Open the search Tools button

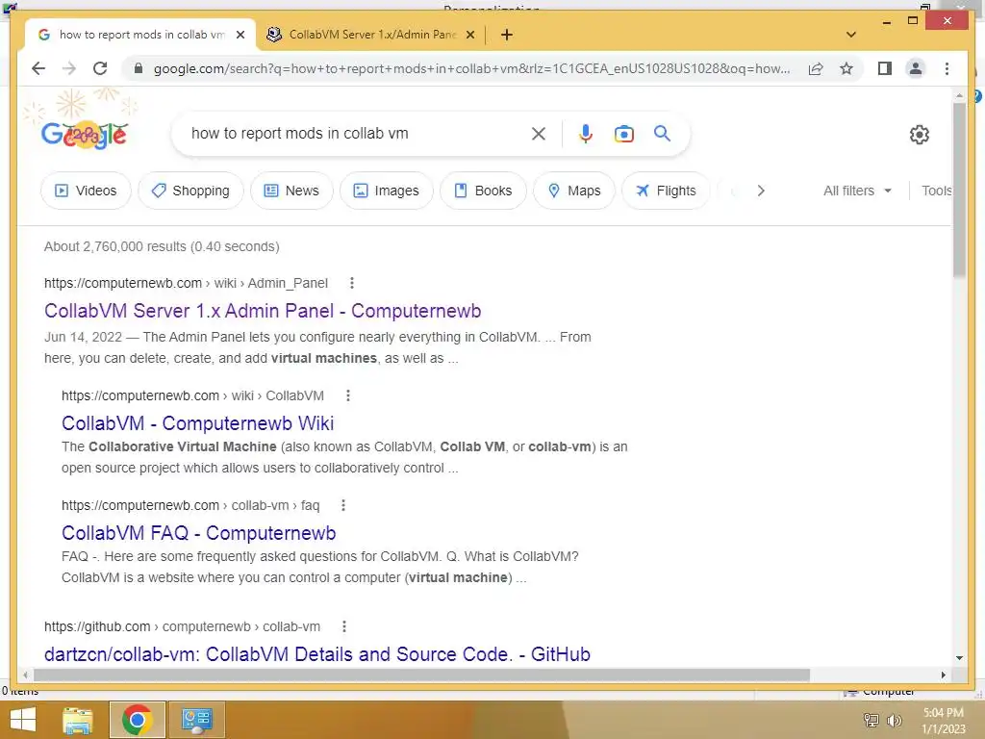click(x=936, y=191)
